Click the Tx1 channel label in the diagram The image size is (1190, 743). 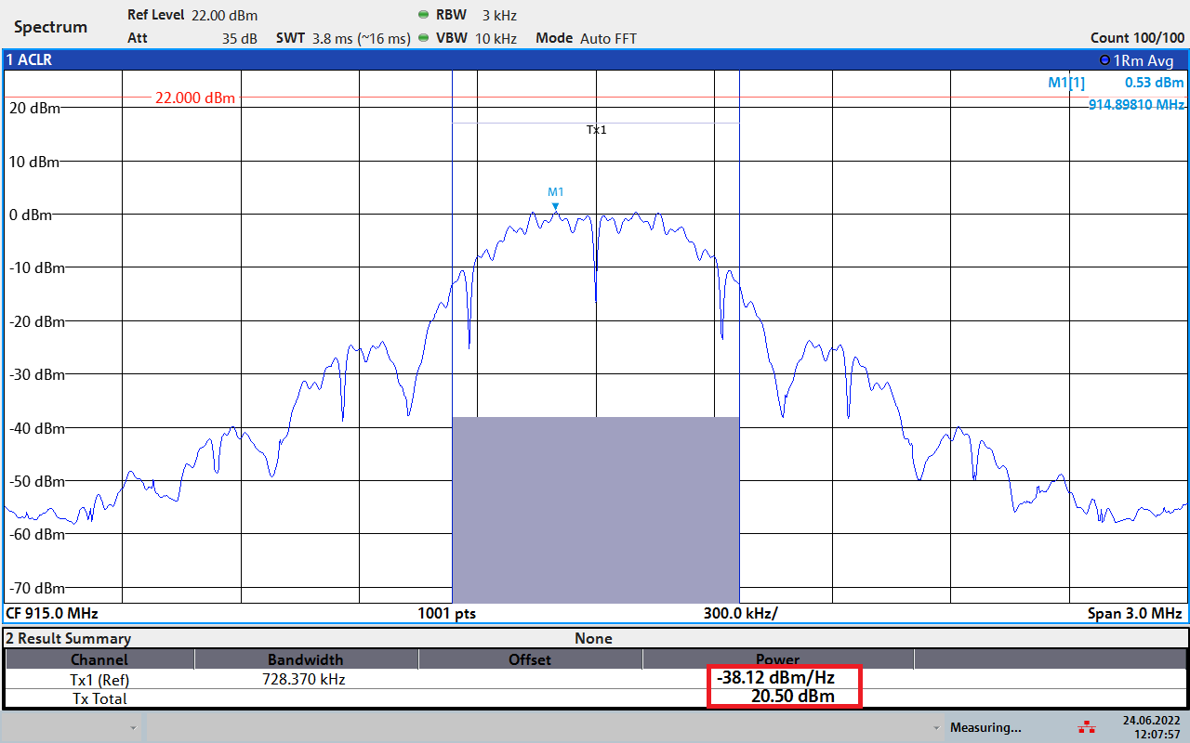[x=596, y=130]
